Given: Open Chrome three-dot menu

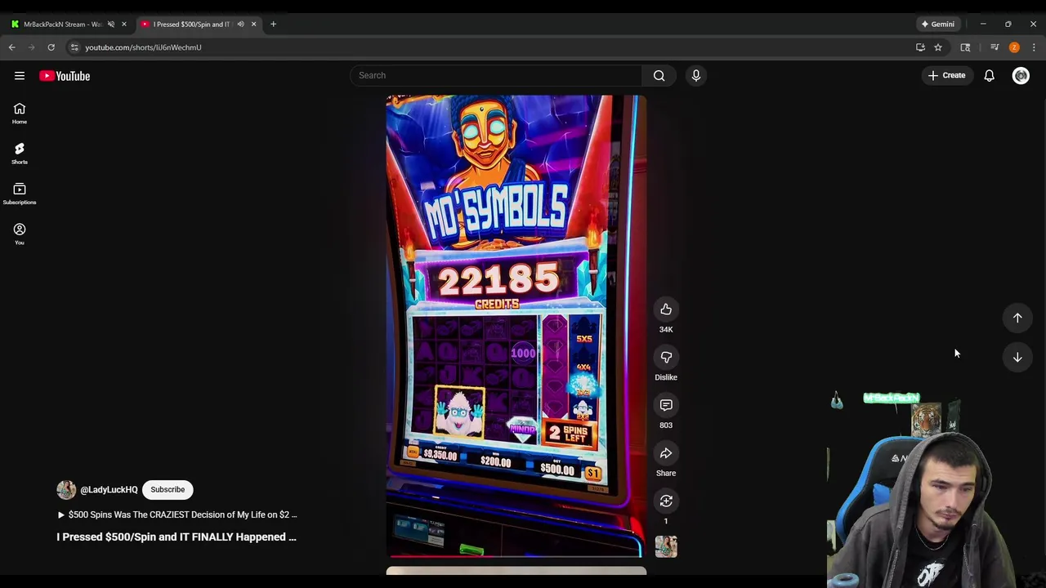Looking at the screenshot, I should coord(1034,47).
